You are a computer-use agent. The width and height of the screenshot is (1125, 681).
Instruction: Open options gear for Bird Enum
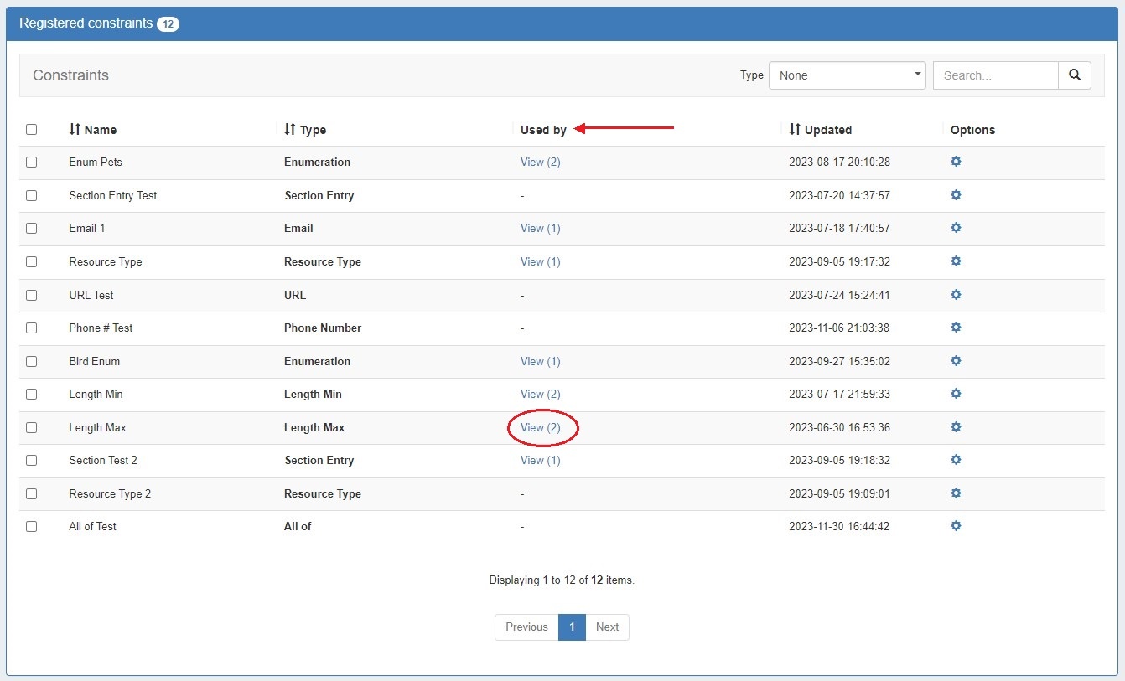[956, 361]
